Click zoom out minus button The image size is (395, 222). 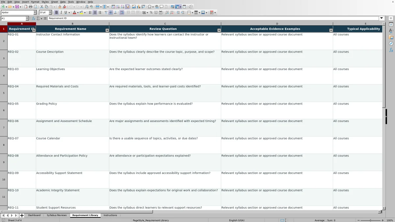(358, 220)
